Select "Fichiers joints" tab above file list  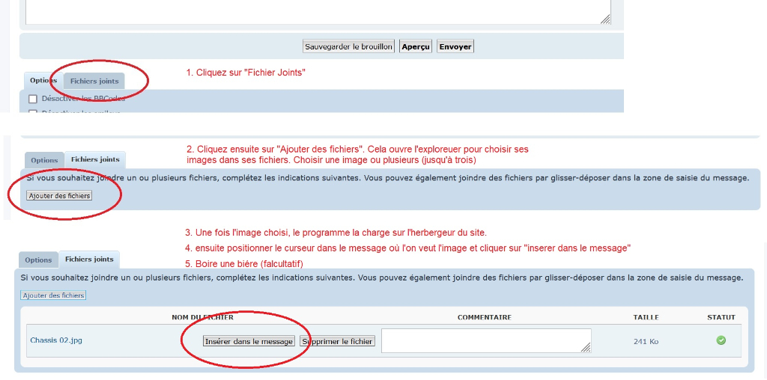[89, 260]
